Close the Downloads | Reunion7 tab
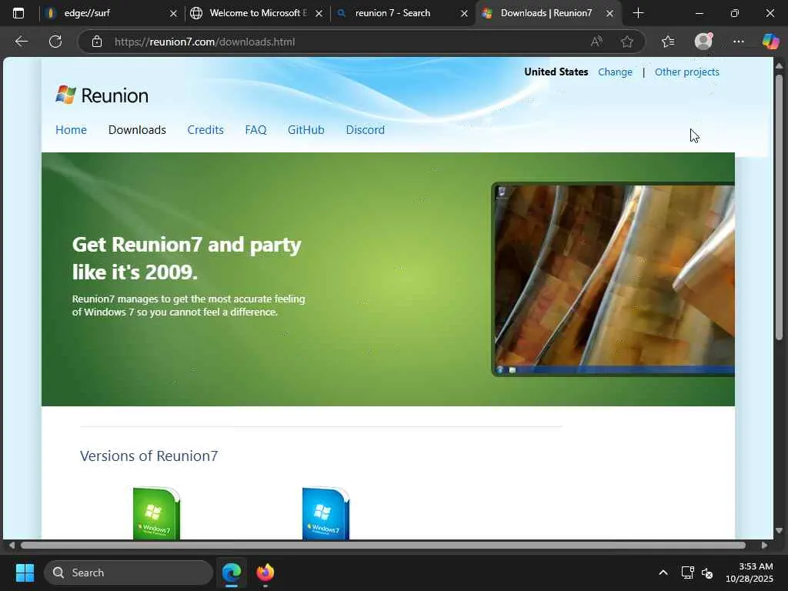The image size is (788, 591). click(609, 14)
